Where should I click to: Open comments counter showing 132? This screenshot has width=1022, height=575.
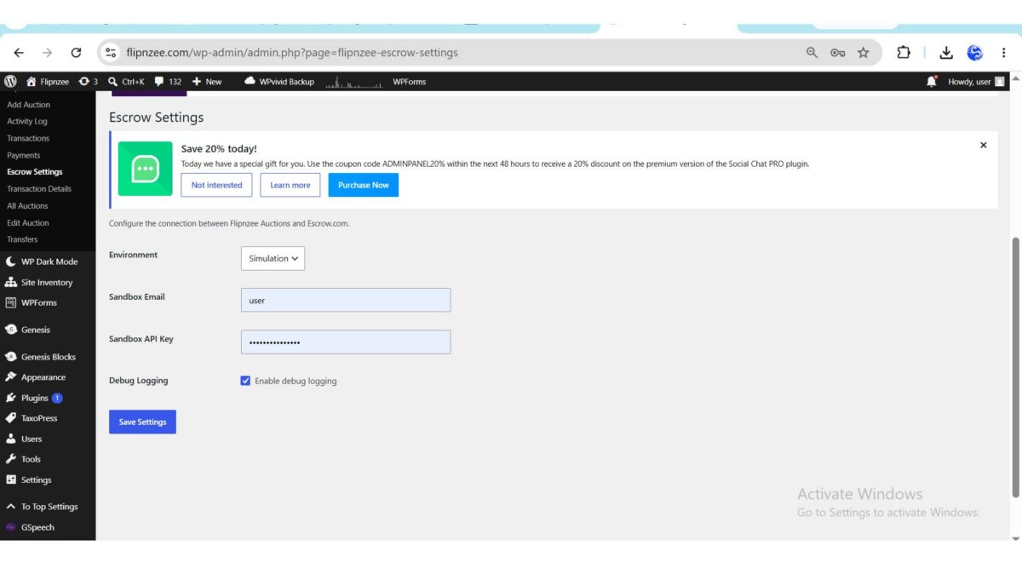point(168,82)
